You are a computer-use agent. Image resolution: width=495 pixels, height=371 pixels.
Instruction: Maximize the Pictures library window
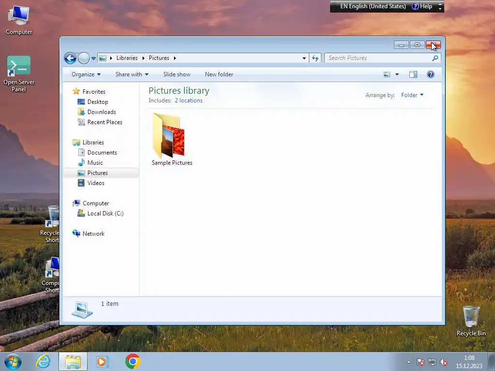click(x=417, y=45)
